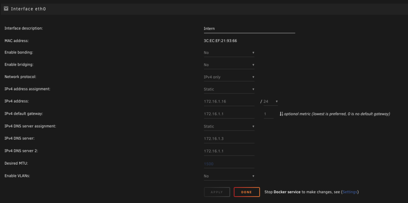Click the IPv4 default gateway field

pos(229,114)
